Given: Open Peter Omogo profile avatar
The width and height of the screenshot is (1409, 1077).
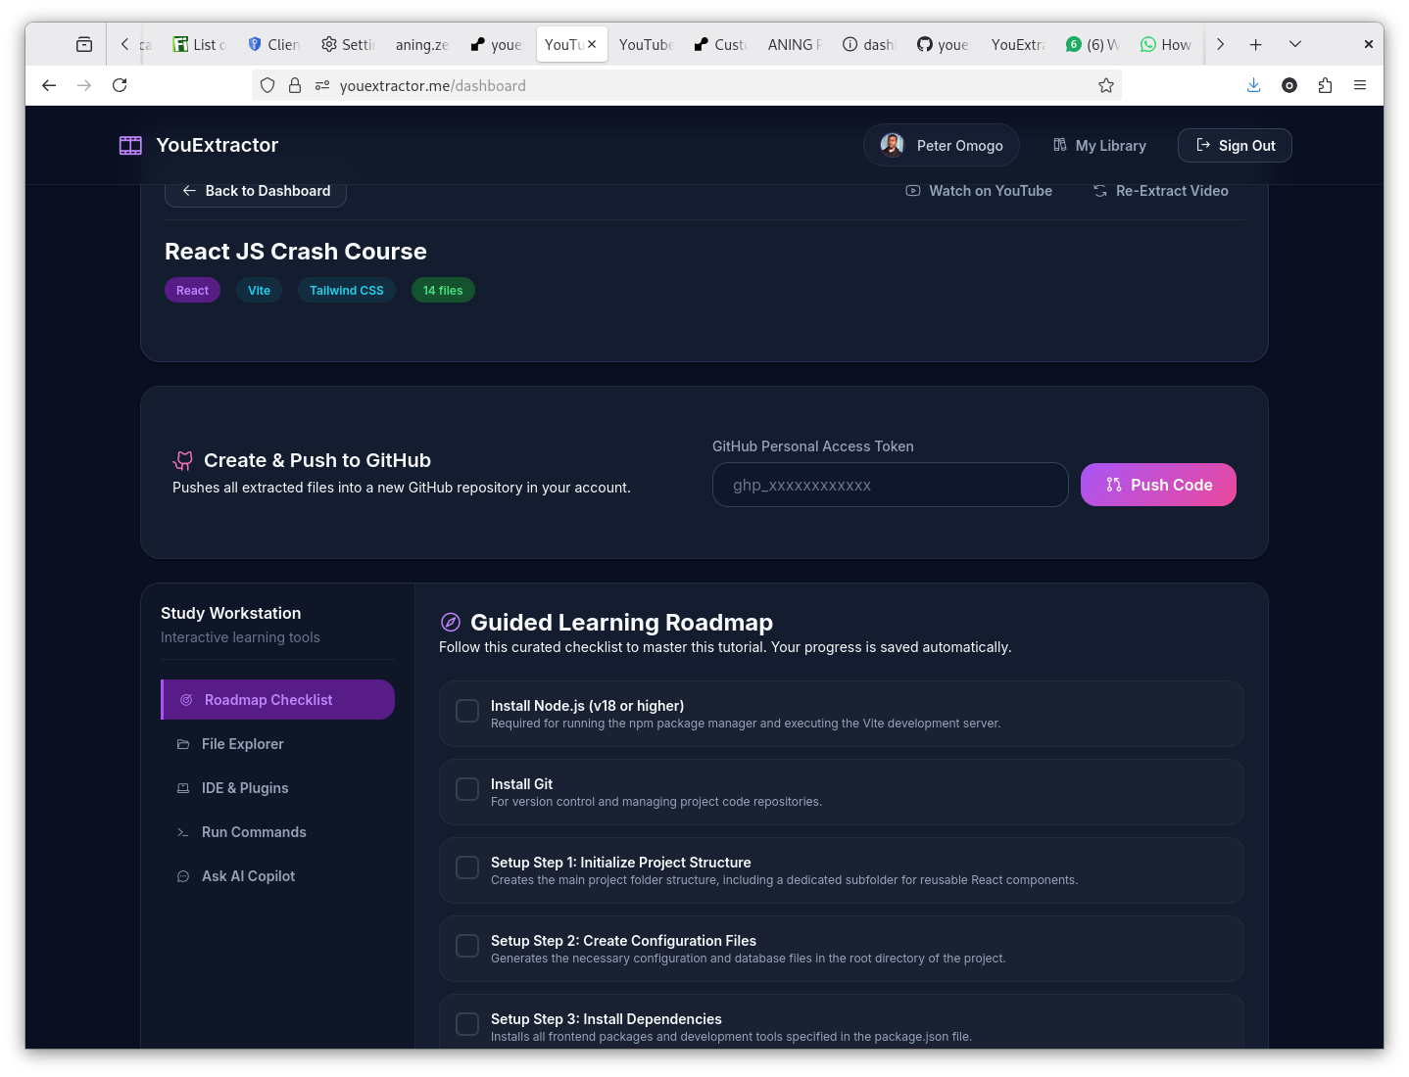Looking at the screenshot, I should point(892,145).
